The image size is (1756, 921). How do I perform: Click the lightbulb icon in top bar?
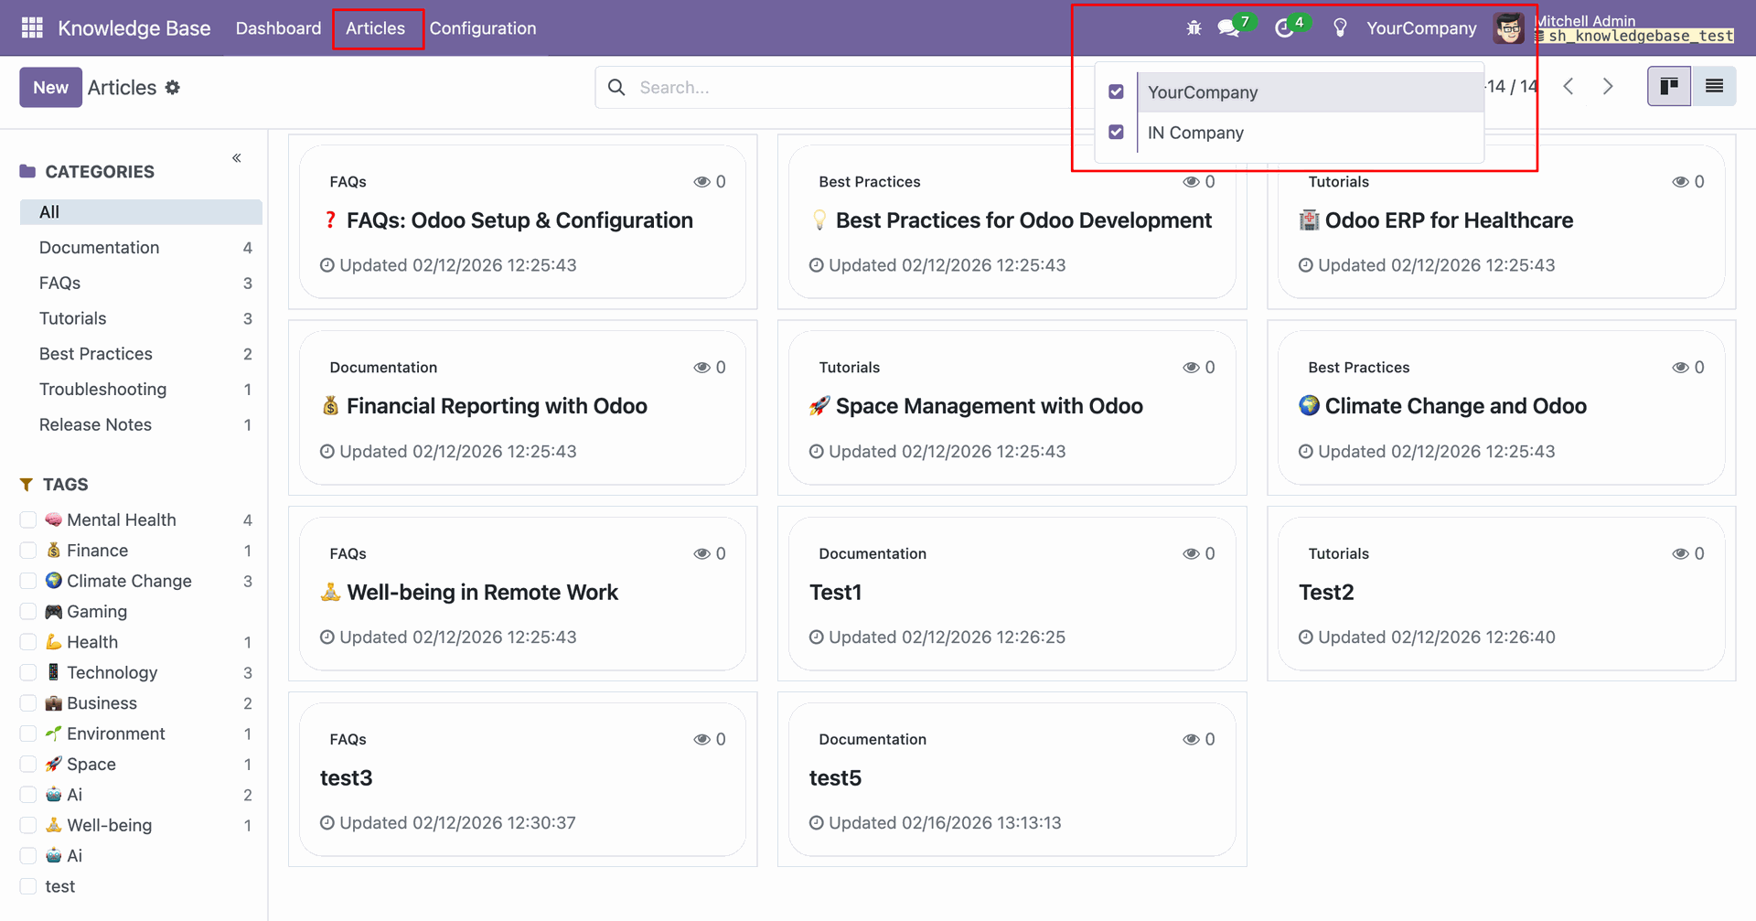pos(1340,28)
